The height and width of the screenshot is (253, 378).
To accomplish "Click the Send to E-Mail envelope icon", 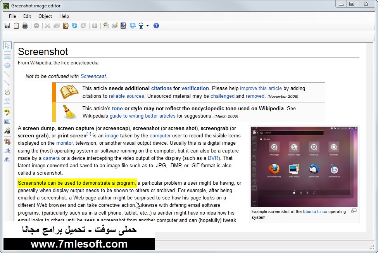I will point(105,26).
